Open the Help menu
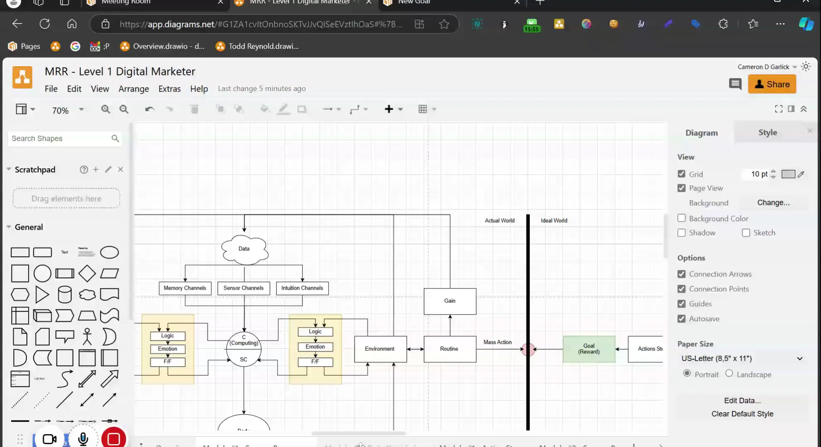This screenshot has height=447, width=821. 199,89
